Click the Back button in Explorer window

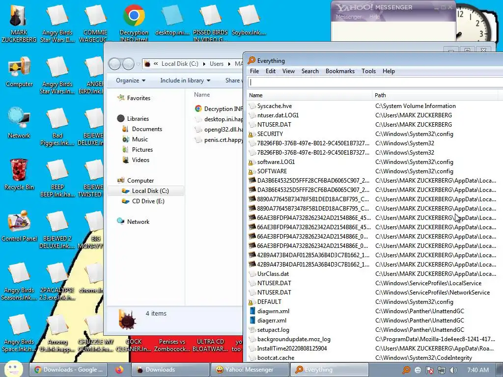click(115, 64)
